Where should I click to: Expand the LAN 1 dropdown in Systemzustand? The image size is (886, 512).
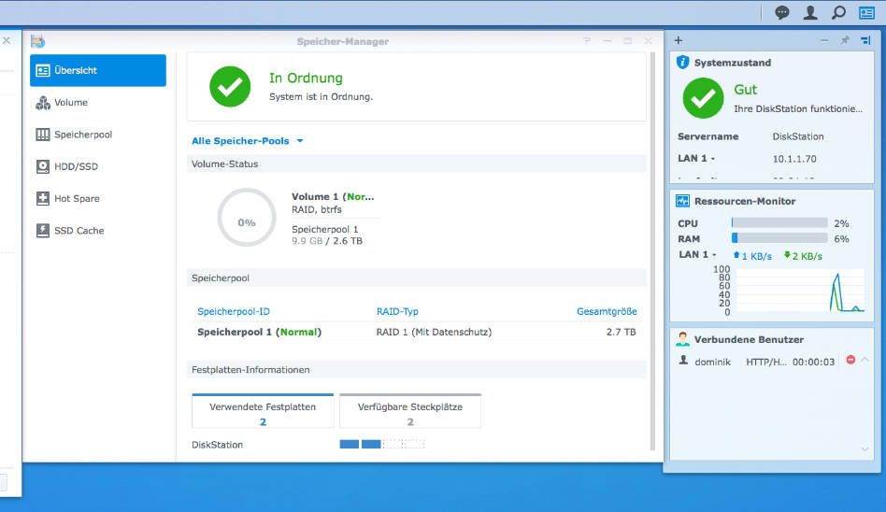tap(696, 159)
